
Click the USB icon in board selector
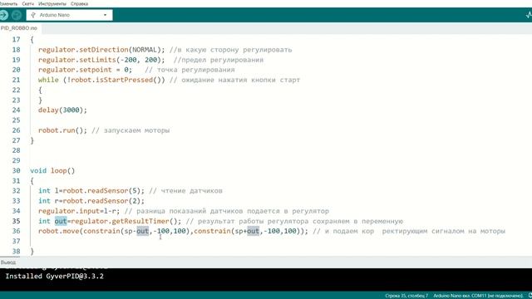point(33,15)
